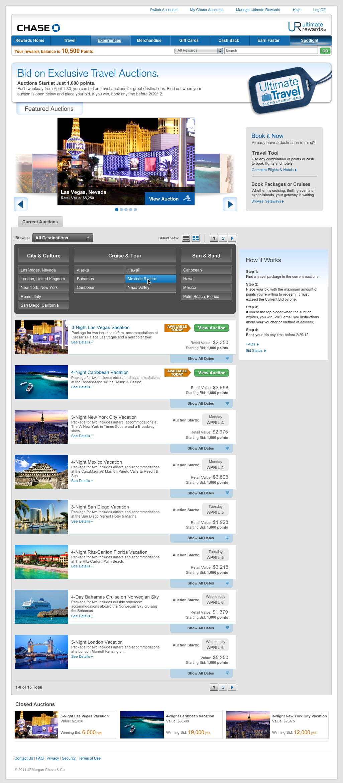Go to page 2 in the lower pagination
Image resolution: width=343 pixels, height=783 pixels.
pyautogui.click(x=223, y=687)
